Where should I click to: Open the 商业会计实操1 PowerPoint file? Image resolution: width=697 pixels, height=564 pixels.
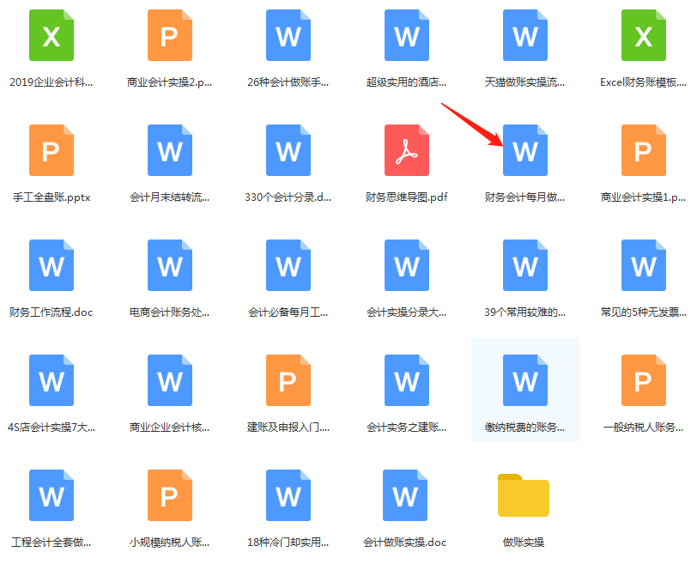point(643,150)
